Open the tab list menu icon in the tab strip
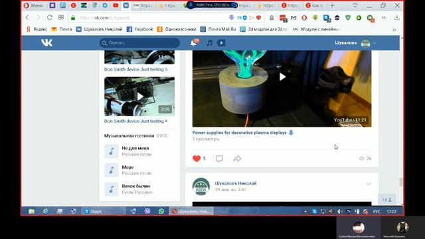 355,5
